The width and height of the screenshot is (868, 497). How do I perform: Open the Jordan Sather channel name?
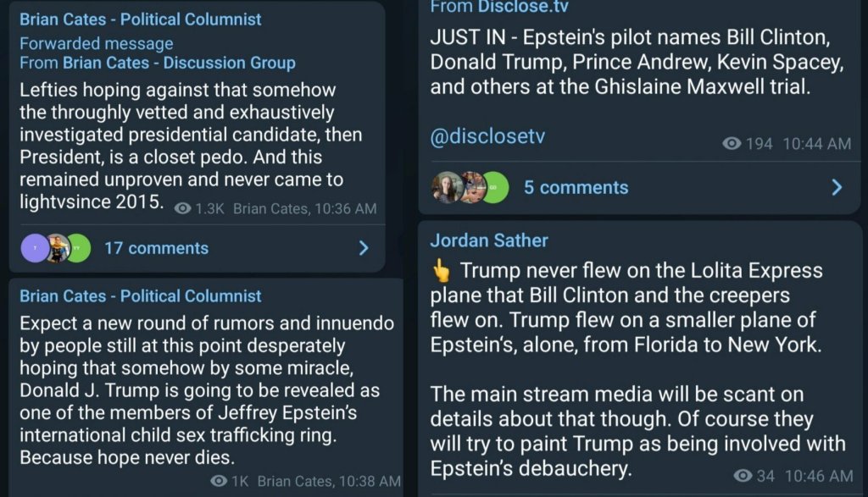[489, 240]
